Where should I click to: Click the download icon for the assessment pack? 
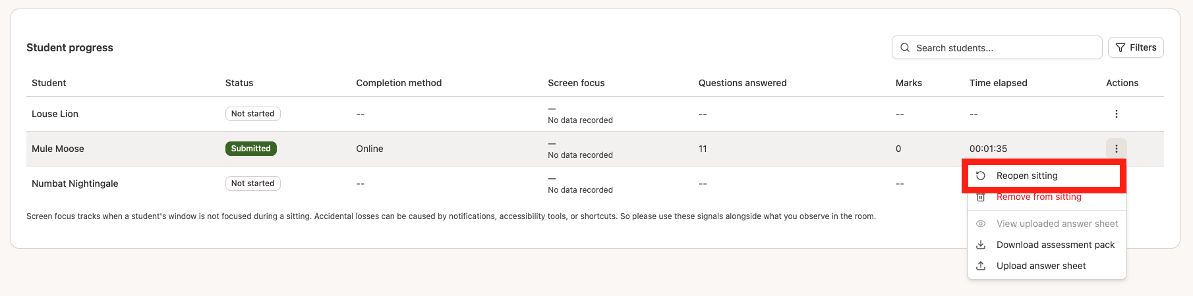click(981, 245)
